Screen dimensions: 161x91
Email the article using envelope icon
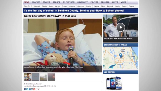click(32, 89)
